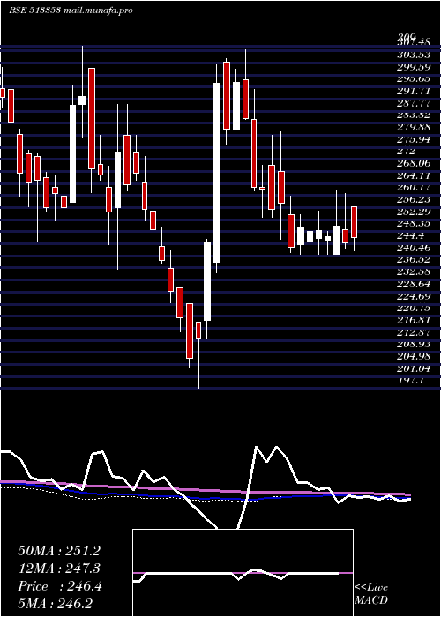This screenshot has height=617, width=441.
Task: Click the 220.75 price axis label
Action: coord(414,308)
